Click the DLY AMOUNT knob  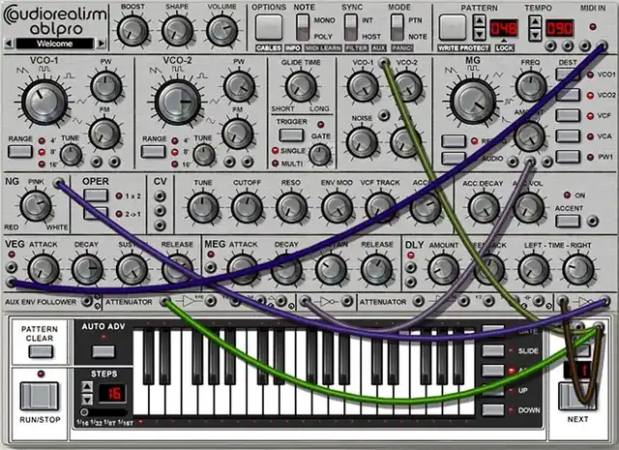[x=443, y=269]
